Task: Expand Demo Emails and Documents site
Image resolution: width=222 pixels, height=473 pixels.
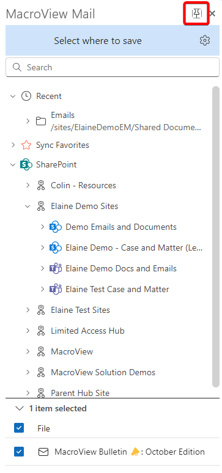Action: pyautogui.click(x=43, y=227)
